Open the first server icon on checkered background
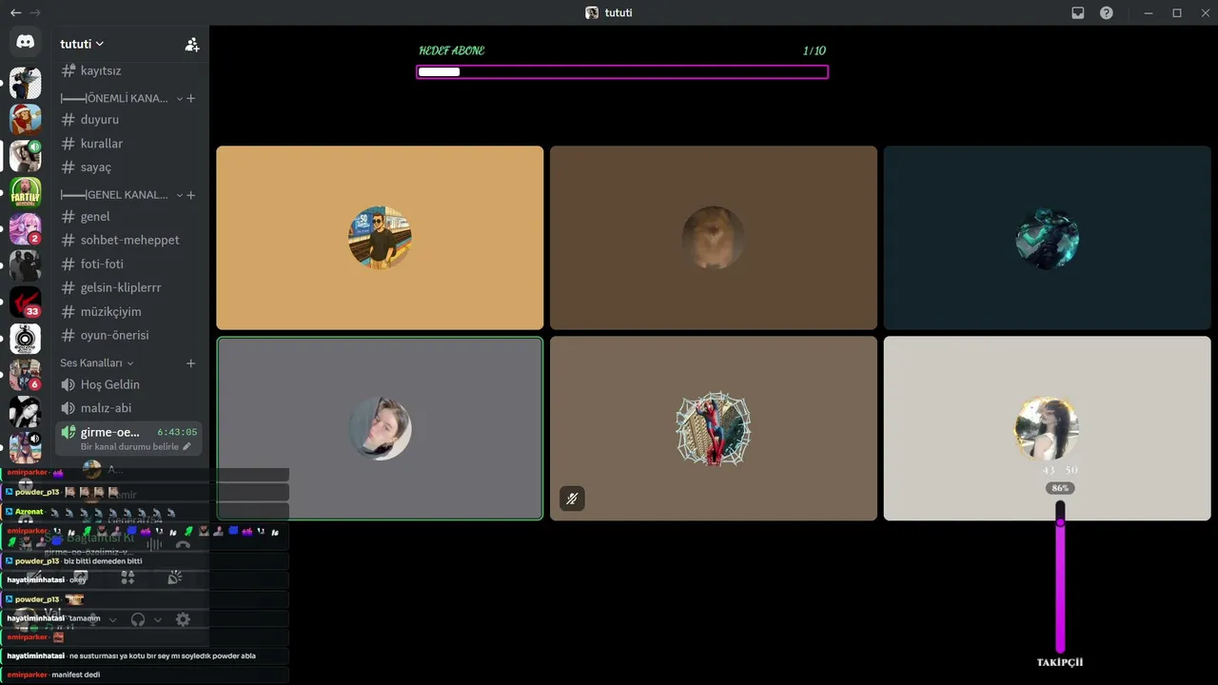The width and height of the screenshot is (1218, 685). tap(26, 83)
